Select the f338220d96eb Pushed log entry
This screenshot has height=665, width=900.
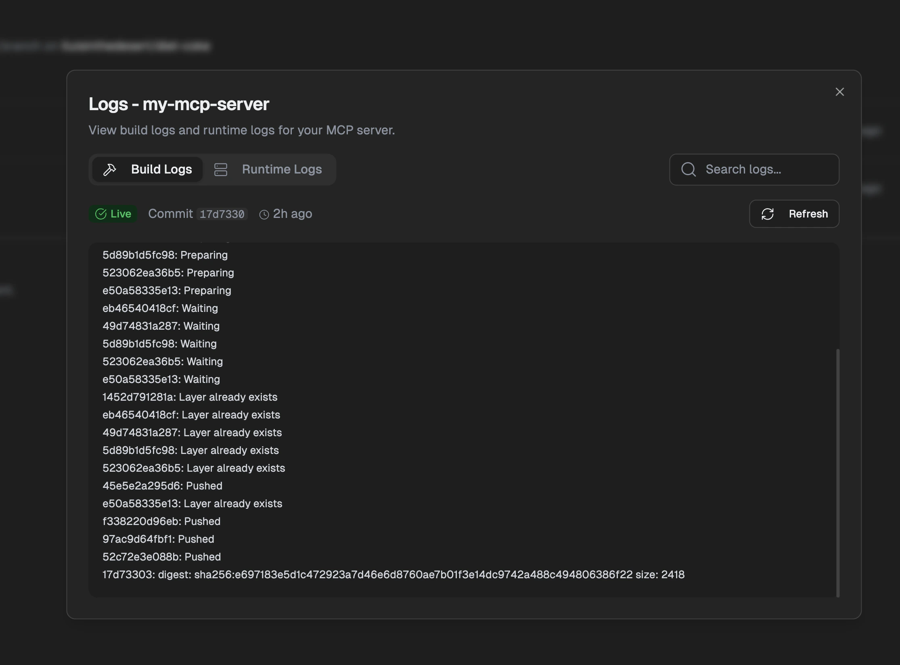(161, 521)
